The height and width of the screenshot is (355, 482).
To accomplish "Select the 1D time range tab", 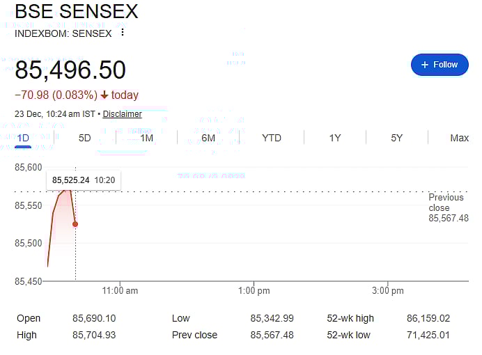I will (23, 138).
